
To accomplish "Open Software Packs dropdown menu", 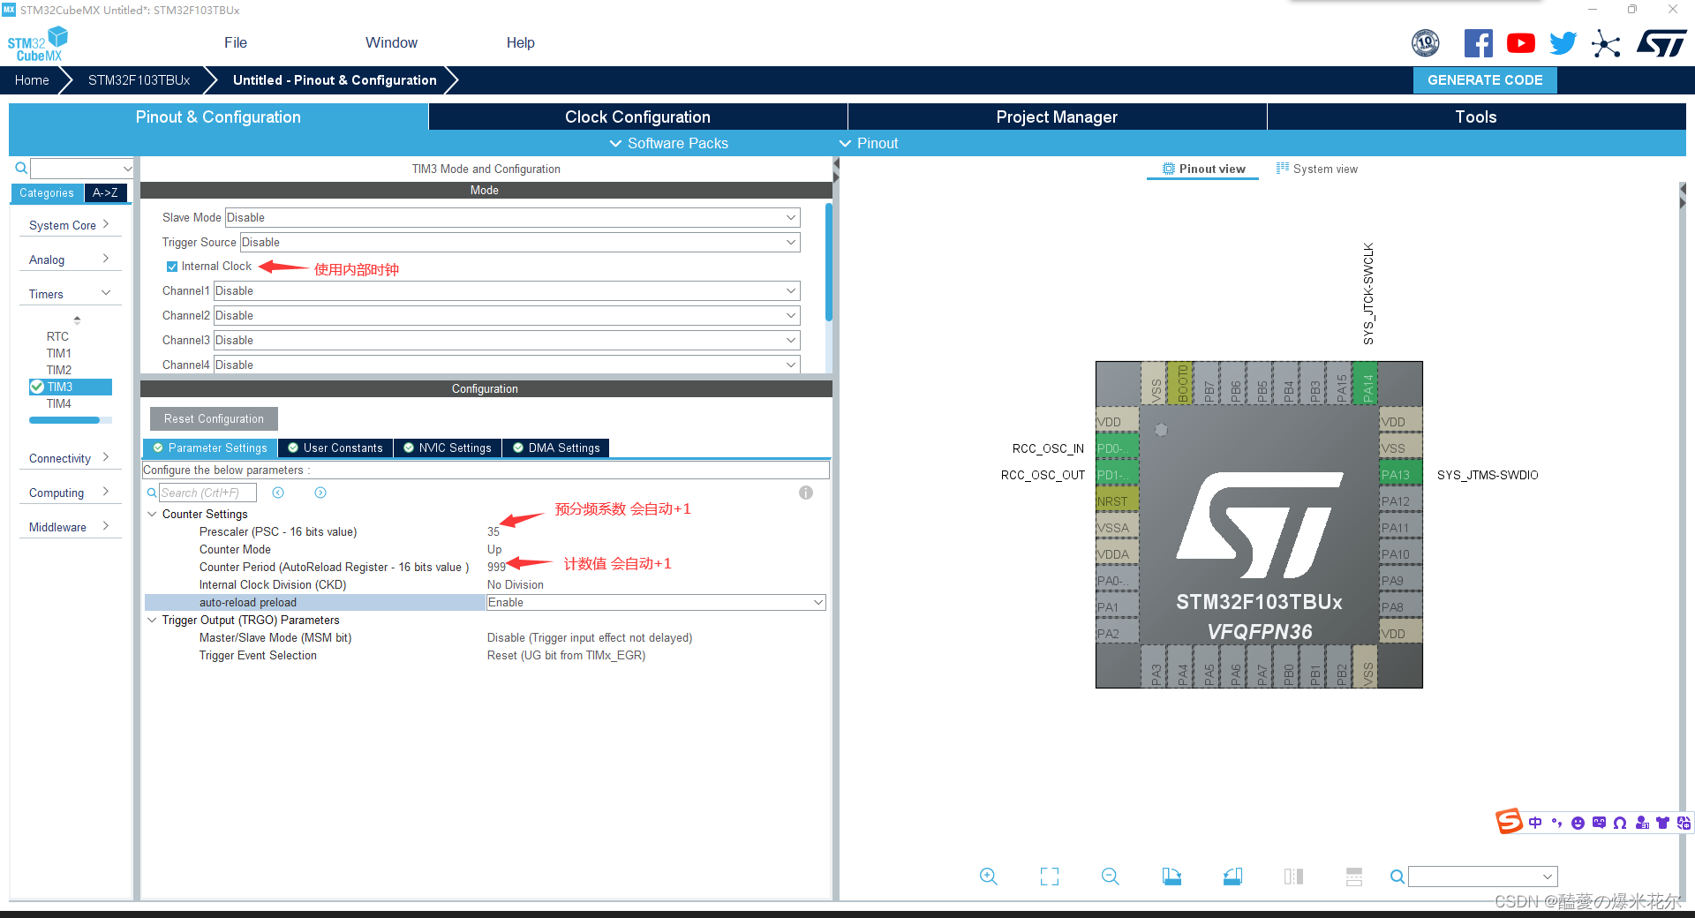I will click(x=669, y=143).
